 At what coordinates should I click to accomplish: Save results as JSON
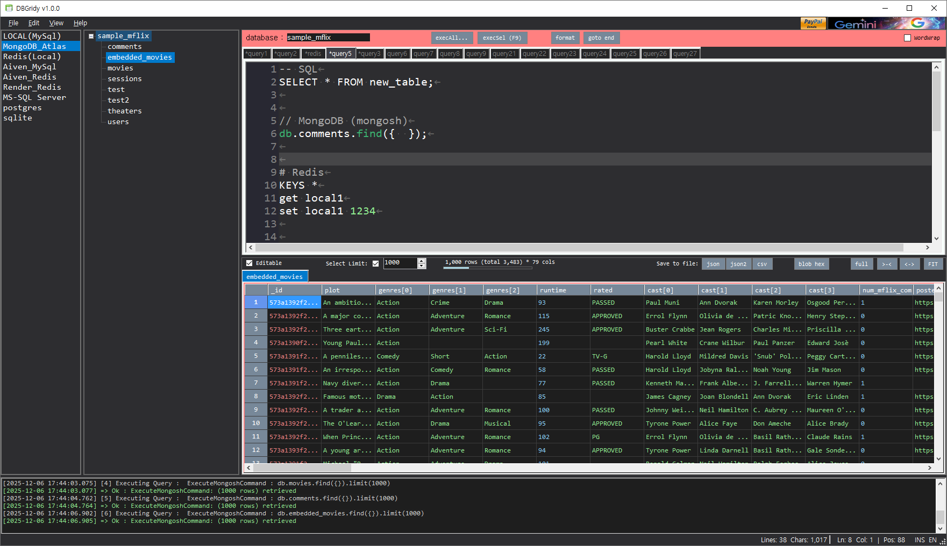(x=713, y=264)
